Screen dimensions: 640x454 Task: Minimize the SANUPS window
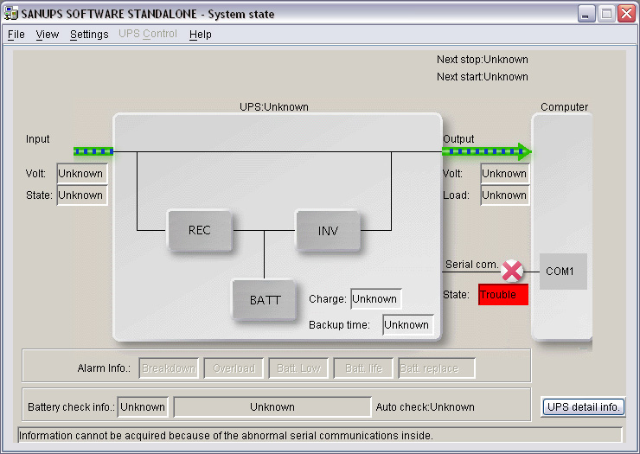click(x=586, y=14)
